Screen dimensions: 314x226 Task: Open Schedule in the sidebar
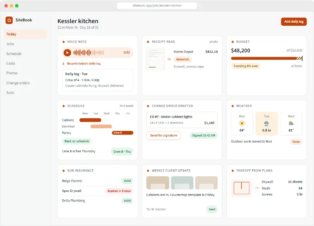25,54
